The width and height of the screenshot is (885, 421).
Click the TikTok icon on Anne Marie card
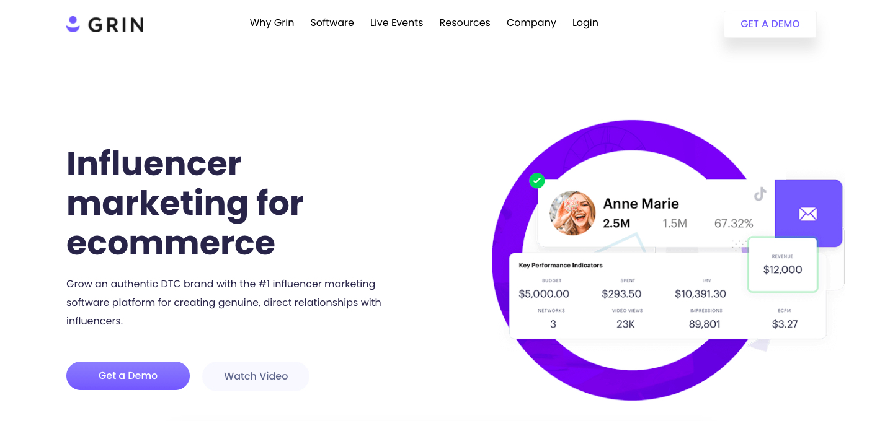pos(760,194)
